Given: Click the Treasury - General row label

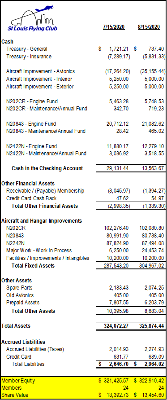Looking at the screenshot, I should 27,49.
